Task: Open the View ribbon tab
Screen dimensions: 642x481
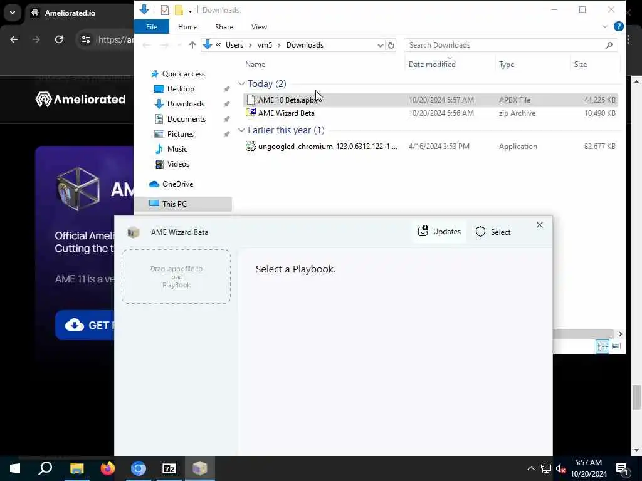Action: coord(259,27)
